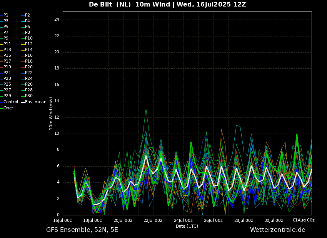
Task: Click the P14 legend entry
Action: coord(28,50)
